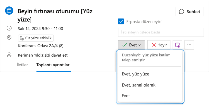Click the green checkmark on Evet button

click(x=124, y=45)
